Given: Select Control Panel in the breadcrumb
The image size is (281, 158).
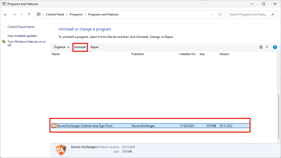Looking at the screenshot, I should pos(55,14).
